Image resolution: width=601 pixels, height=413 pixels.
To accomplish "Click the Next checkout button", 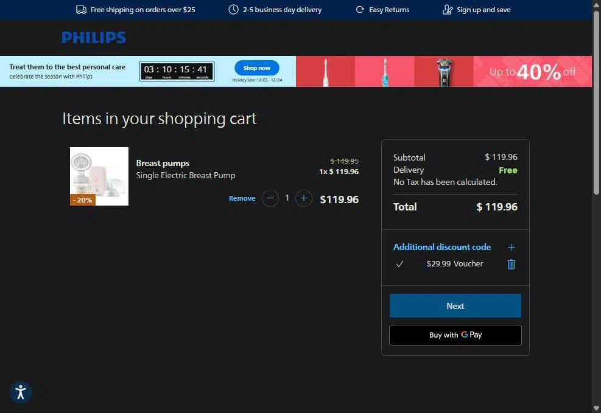I will click(x=455, y=306).
